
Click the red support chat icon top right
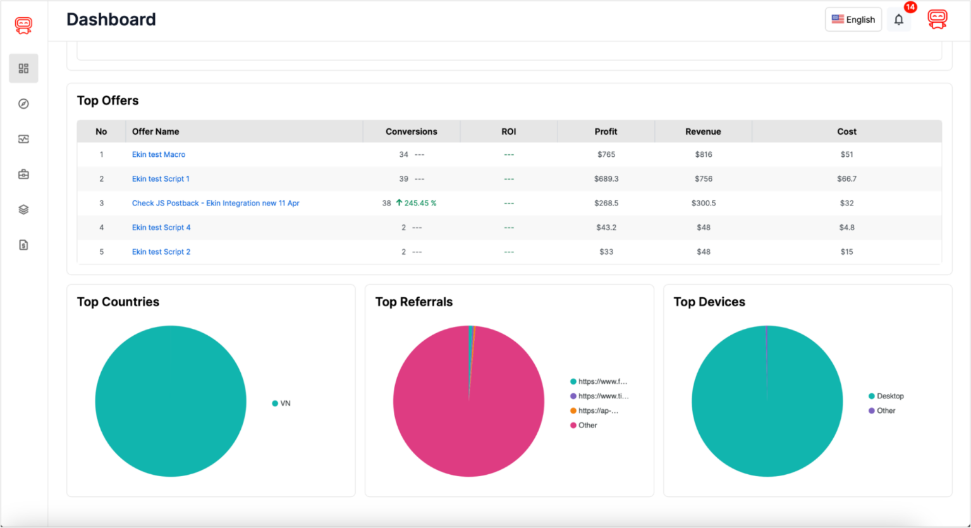[x=937, y=19]
